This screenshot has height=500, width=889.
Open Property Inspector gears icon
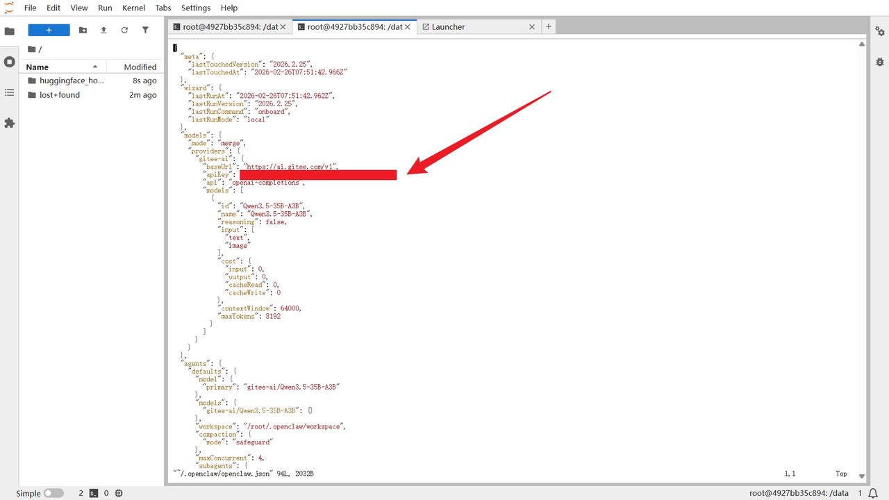(x=880, y=32)
